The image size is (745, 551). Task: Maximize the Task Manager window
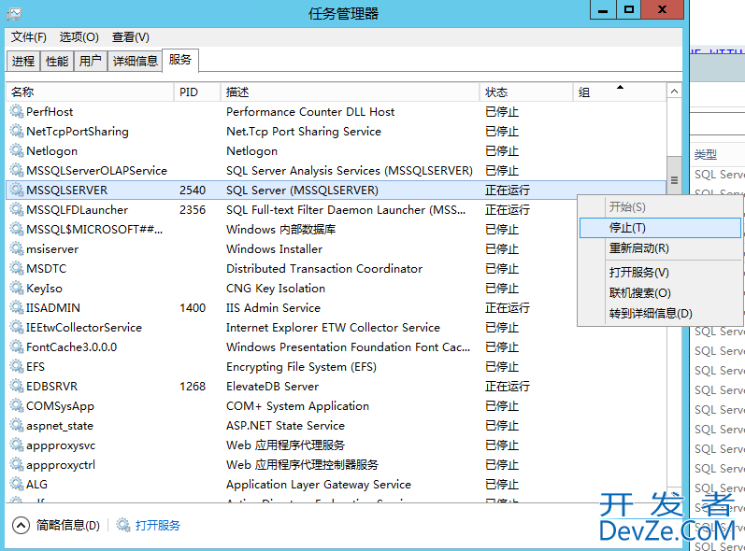coord(629,10)
